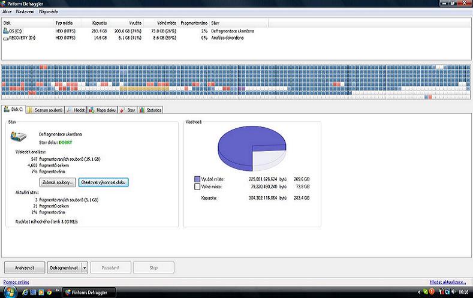Click the network tray icon

click(448, 291)
